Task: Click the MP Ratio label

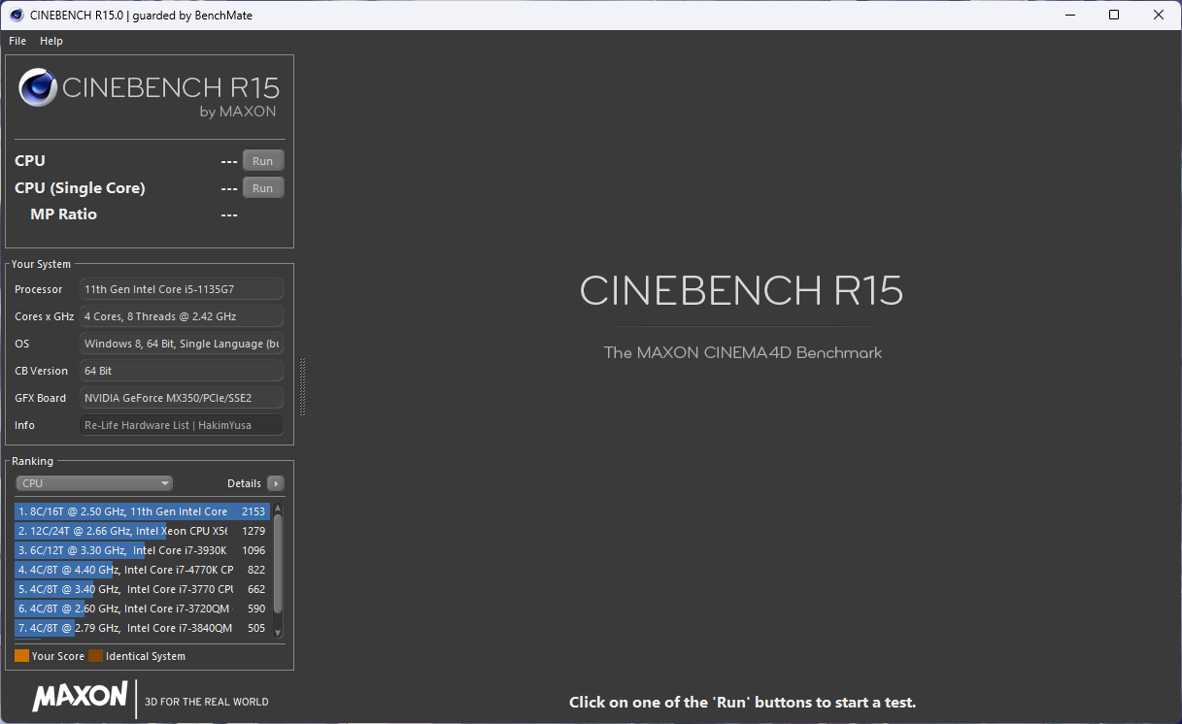Action: [63, 214]
